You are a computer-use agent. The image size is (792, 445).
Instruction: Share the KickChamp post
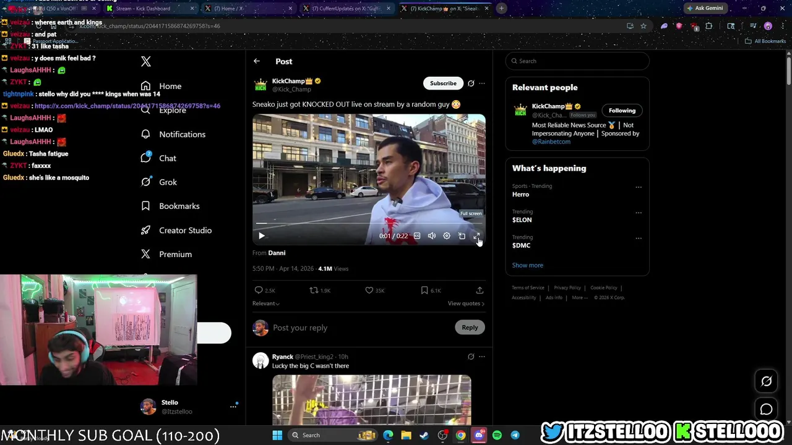click(480, 290)
